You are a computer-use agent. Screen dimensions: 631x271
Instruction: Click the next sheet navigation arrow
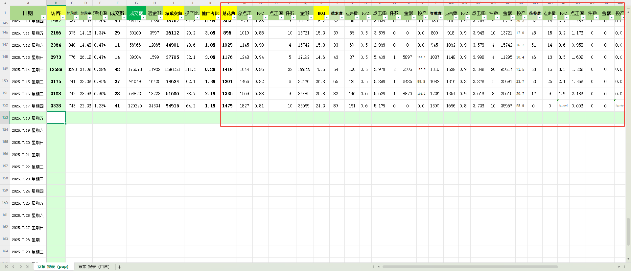pyautogui.click(x=21, y=267)
